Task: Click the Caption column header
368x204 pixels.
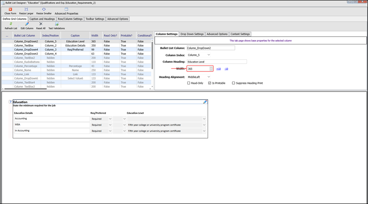Action: click(75, 35)
